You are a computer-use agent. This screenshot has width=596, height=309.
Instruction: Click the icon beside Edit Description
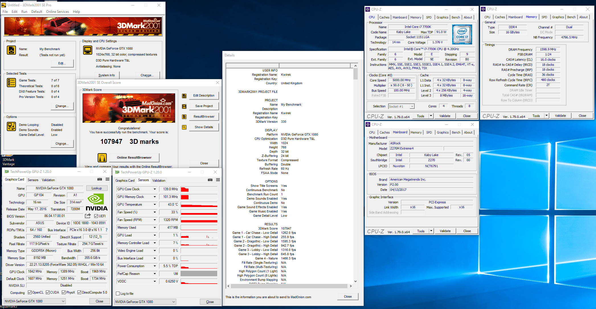coord(184,96)
